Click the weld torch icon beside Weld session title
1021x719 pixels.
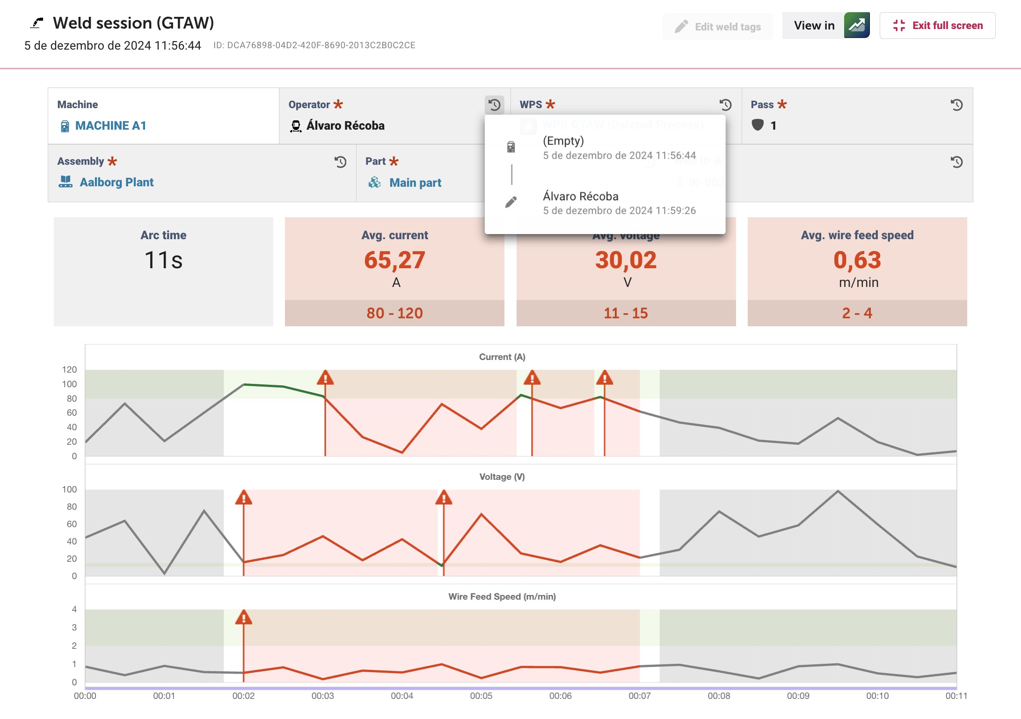[x=36, y=22]
